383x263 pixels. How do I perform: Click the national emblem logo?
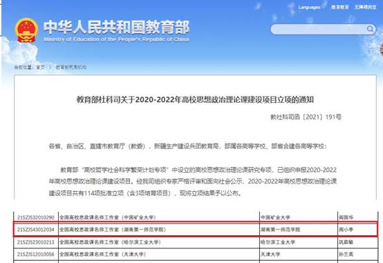26,30
